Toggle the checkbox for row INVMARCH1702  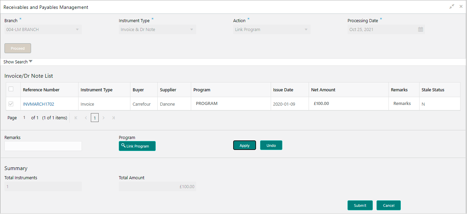point(11,104)
